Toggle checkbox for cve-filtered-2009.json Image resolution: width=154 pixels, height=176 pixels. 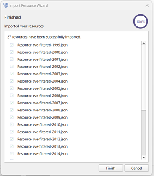pos(12,117)
